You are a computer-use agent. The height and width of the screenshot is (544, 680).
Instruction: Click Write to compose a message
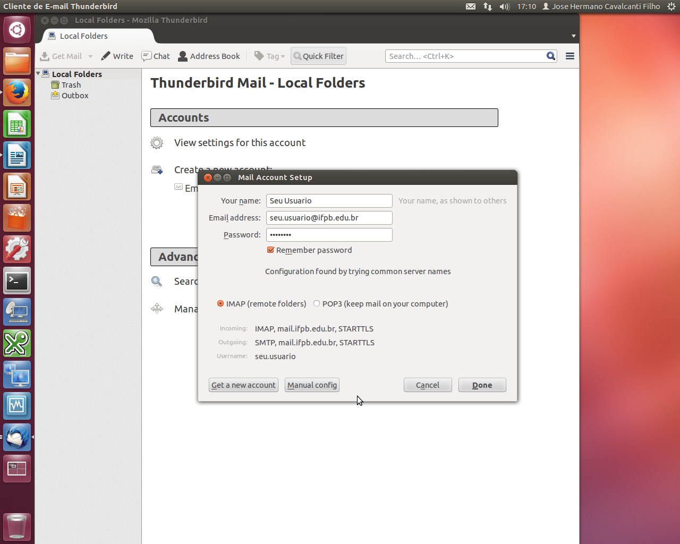click(117, 56)
